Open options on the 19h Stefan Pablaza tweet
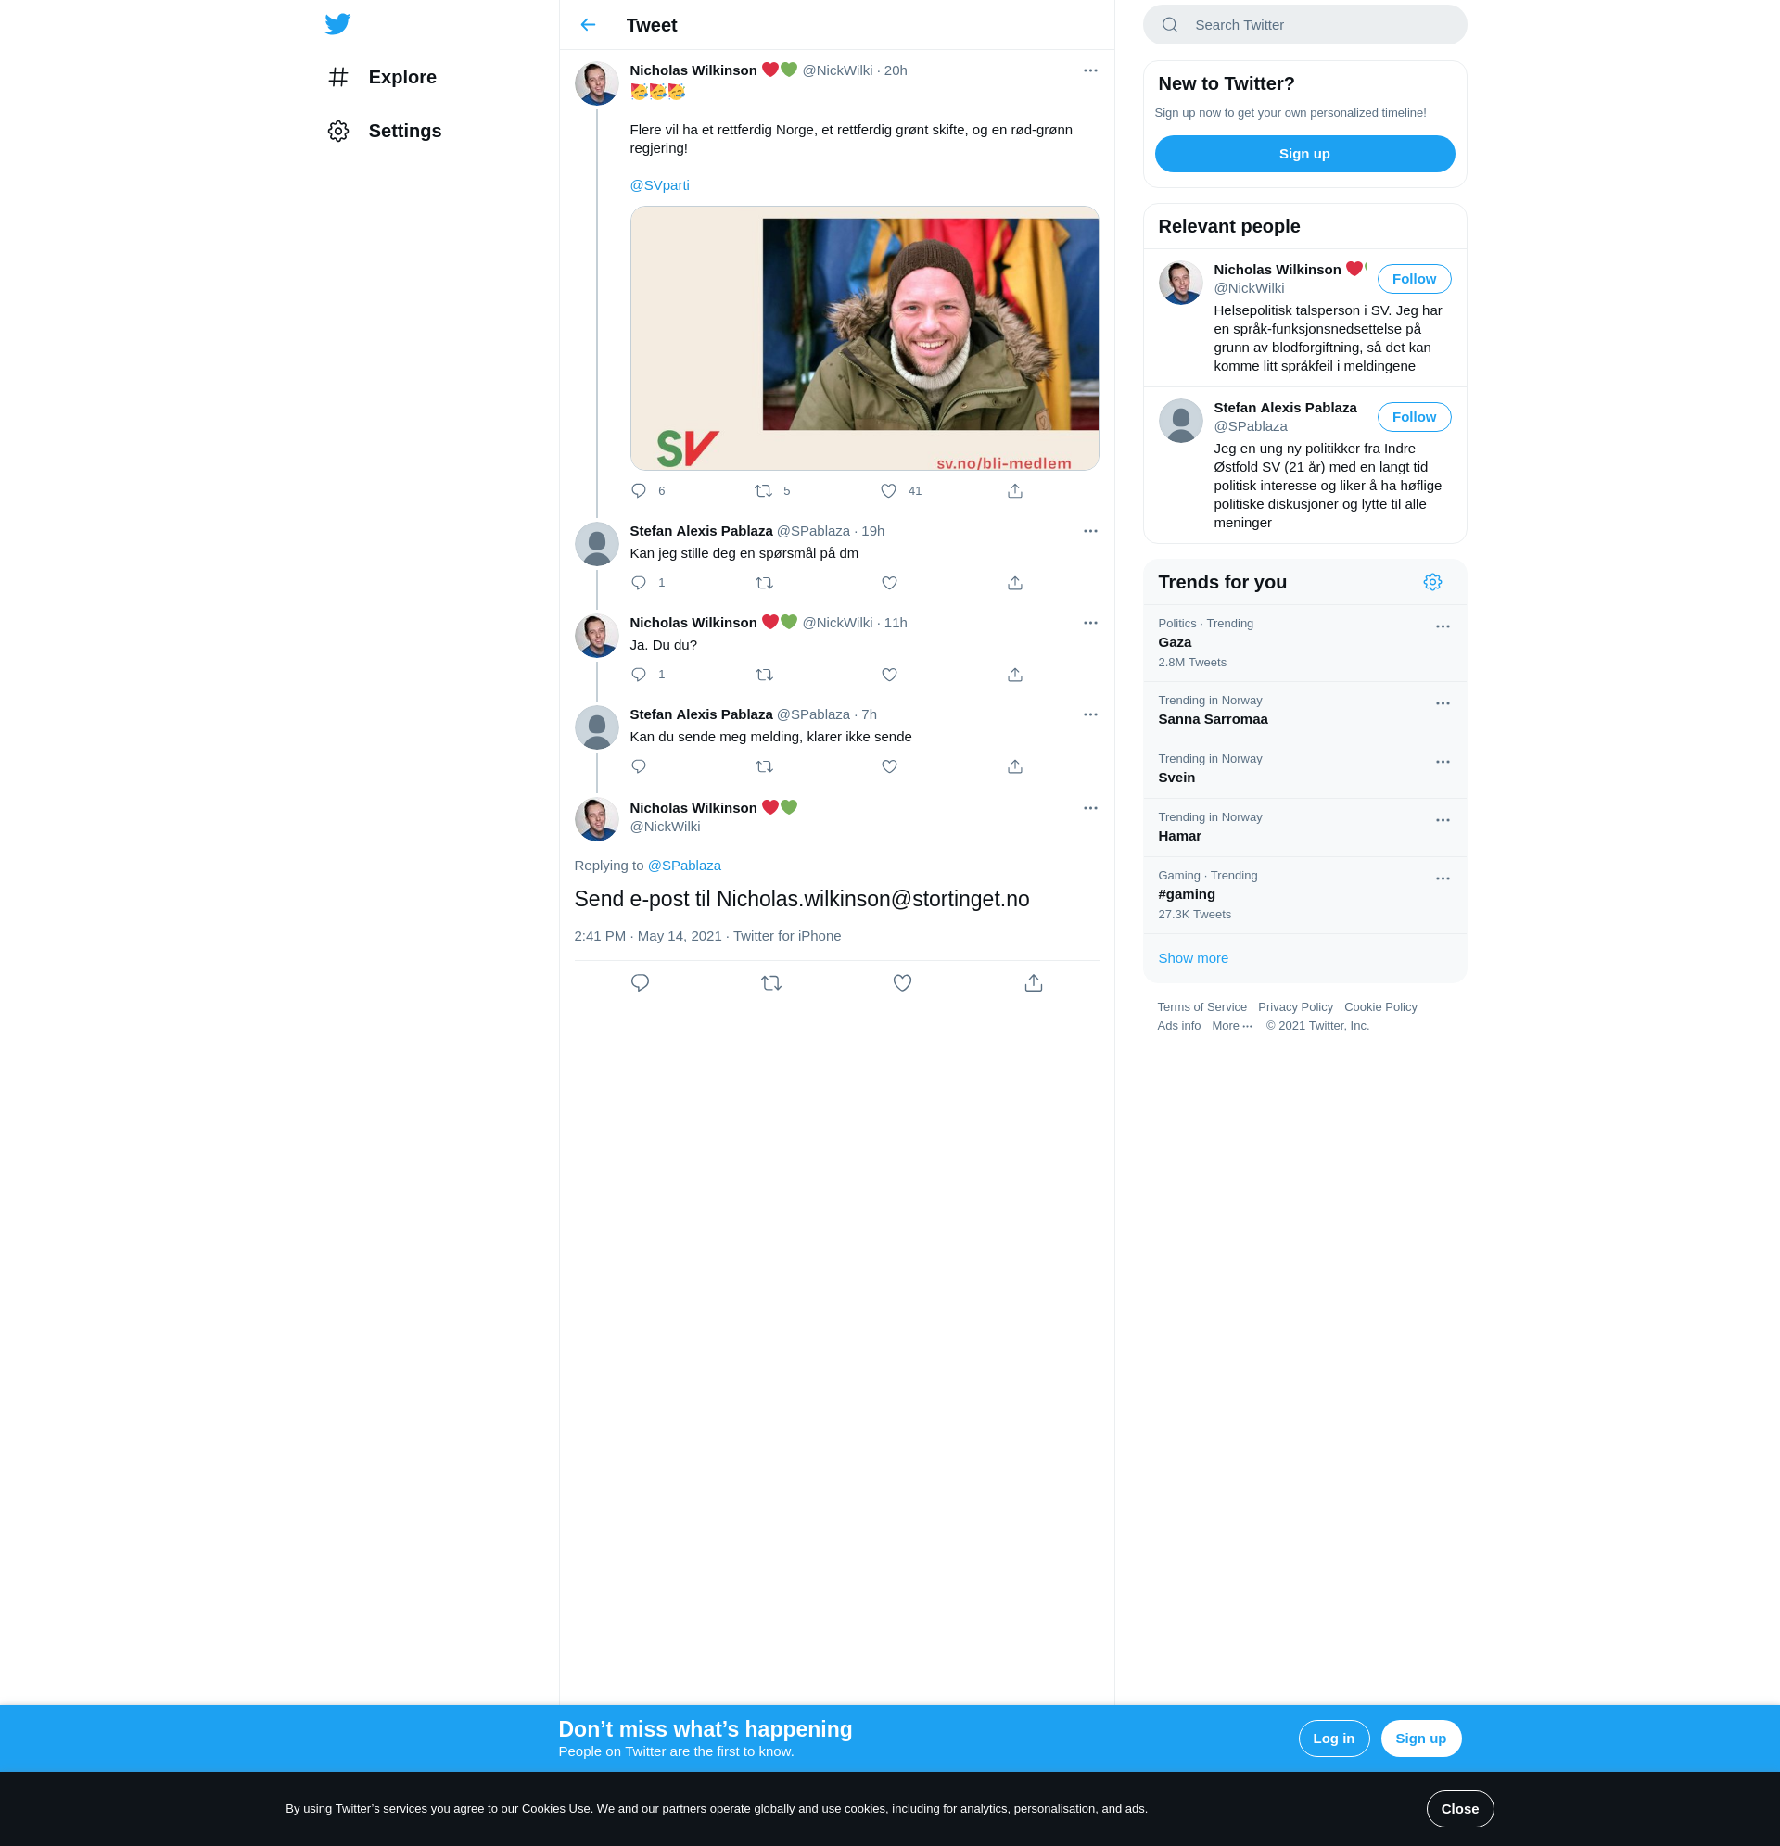Screen dimensions: 1780x1846 (1090, 531)
